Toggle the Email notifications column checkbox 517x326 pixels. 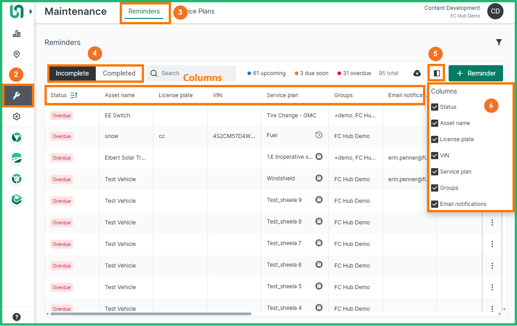point(435,204)
